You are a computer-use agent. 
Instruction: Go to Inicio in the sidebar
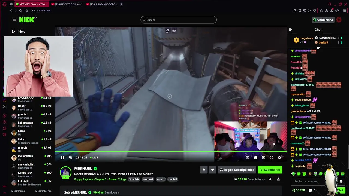coord(19,32)
